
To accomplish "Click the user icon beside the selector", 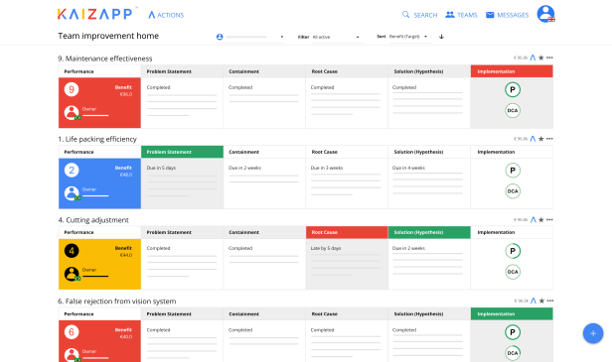I will pos(220,37).
